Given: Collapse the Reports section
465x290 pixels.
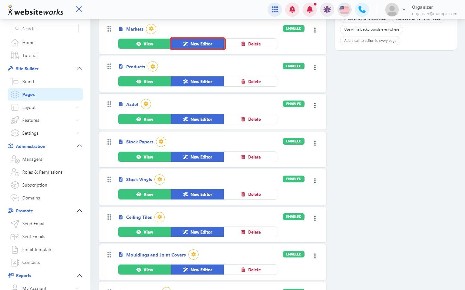Looking at the screenshot, I should pos(79,275).
